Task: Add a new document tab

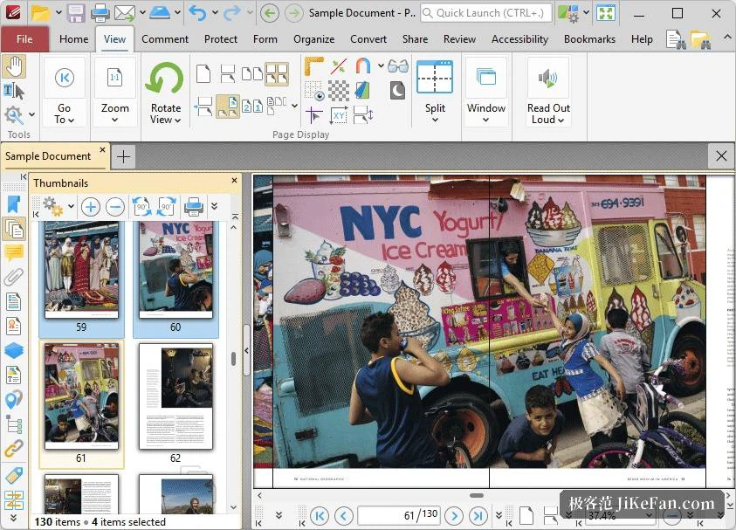Action: pos(123,156)
